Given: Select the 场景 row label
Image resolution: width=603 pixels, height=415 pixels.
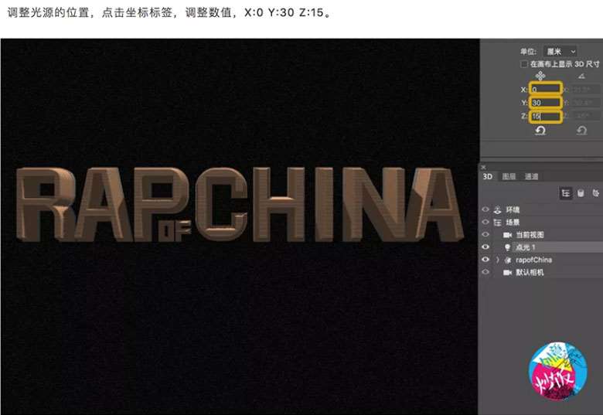Looking at the screenshot, I should (x=513, y=222).
